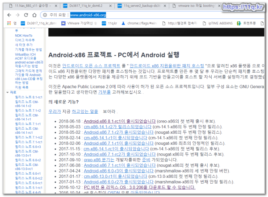Open 릴리스 노트 7.1-rc2 sidebar link

pyautogui.click(x=29, y=137)
